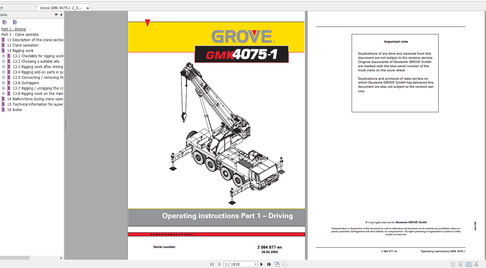Open the page number dropdown arrow
The image size is (486, 268).
pos(256,264)
